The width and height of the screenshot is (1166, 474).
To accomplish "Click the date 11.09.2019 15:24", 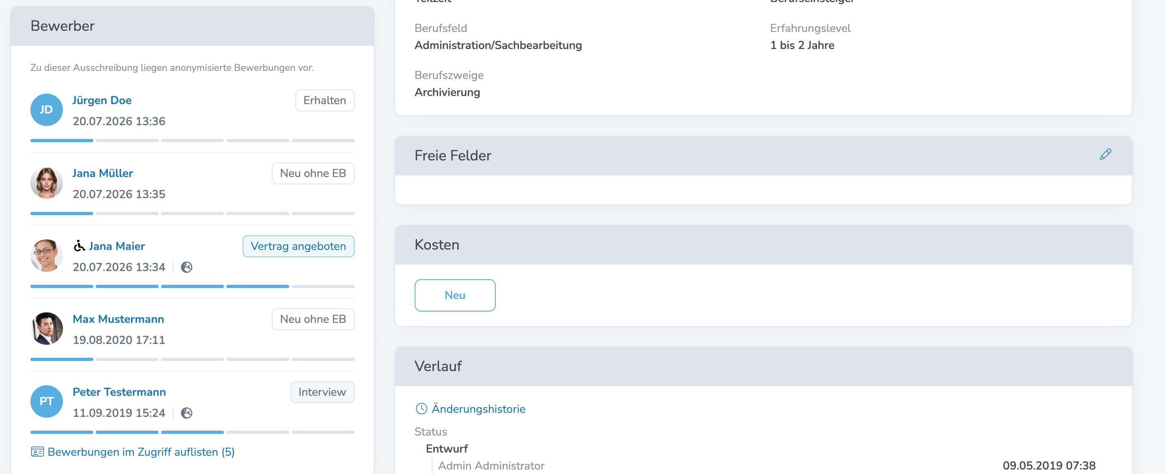I will (118, 413).
